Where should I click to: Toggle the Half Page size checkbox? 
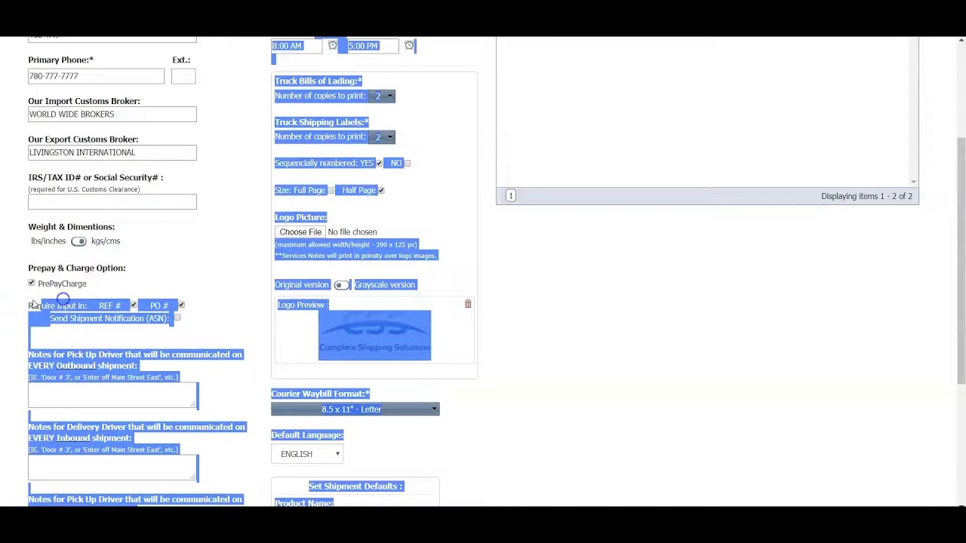[x=381, y=190]
